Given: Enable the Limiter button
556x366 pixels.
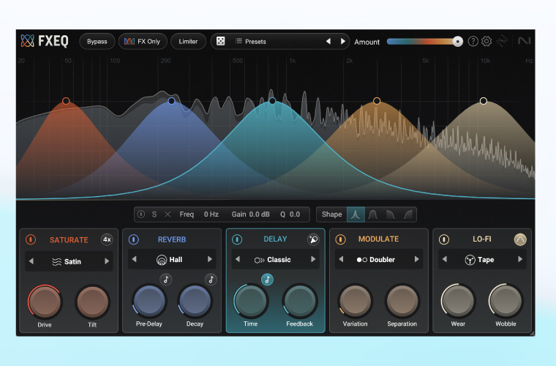Looking at the screenshot, I should (x=188, y=42).
